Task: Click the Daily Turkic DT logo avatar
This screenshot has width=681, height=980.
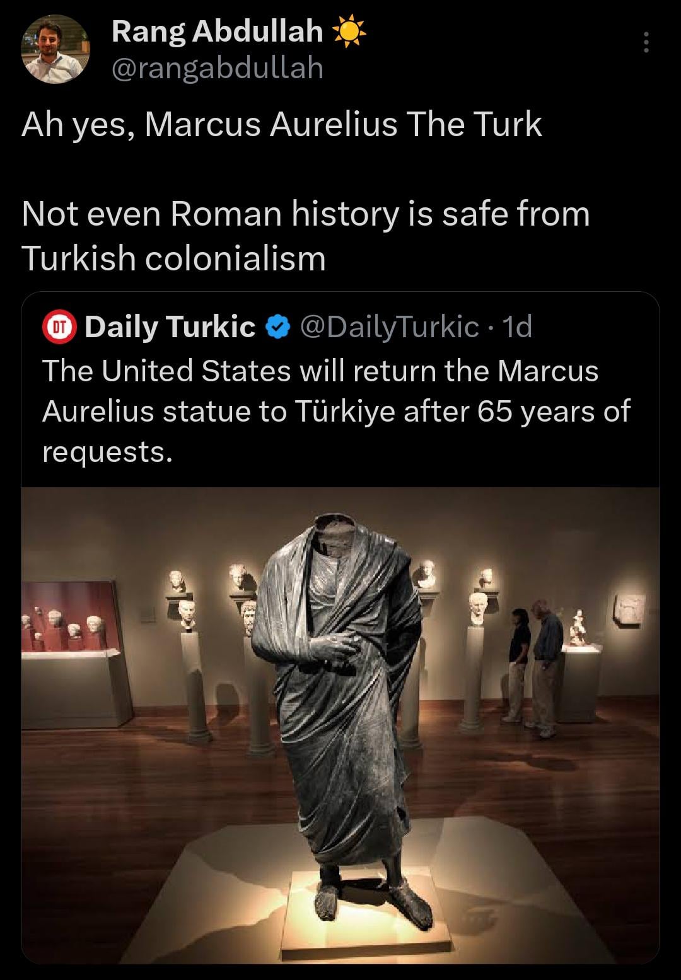Action: coord(59,326)
